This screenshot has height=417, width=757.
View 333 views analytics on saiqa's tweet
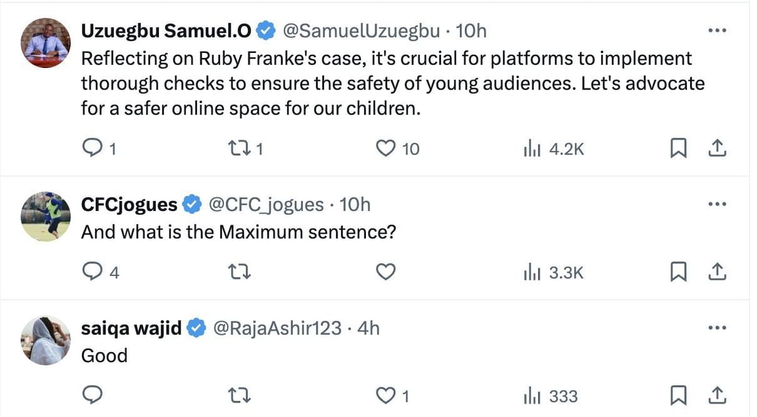(x=551, y=396)
